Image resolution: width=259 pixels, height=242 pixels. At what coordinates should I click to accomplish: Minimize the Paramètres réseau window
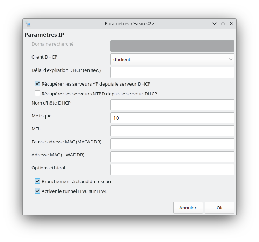tap(215, 23)
